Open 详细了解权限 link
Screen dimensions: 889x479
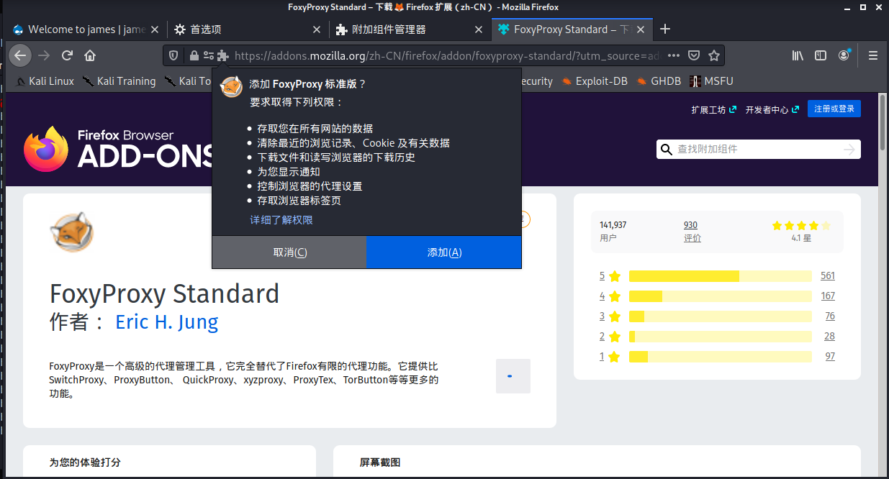point(281,220)
